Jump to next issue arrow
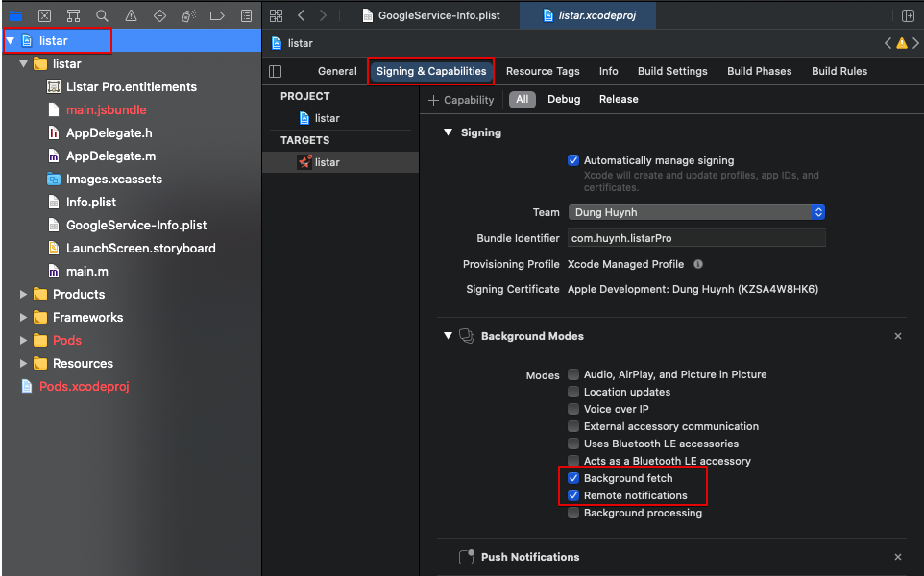The height and width of the screenshot is (576, 924). coord(915,43)
